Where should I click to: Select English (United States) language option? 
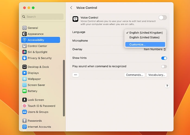point(145,37)
